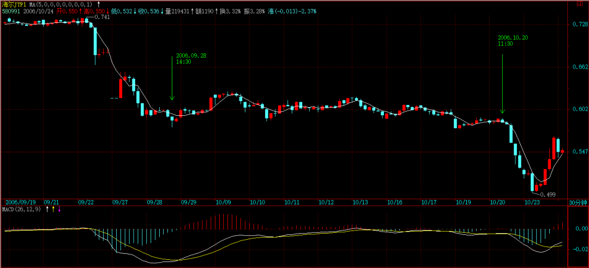Image resolution: width=589 pixels, height=268 pixels.
Task: Click the yellow arrow beside the MACD label
Action: pos(53,210)
